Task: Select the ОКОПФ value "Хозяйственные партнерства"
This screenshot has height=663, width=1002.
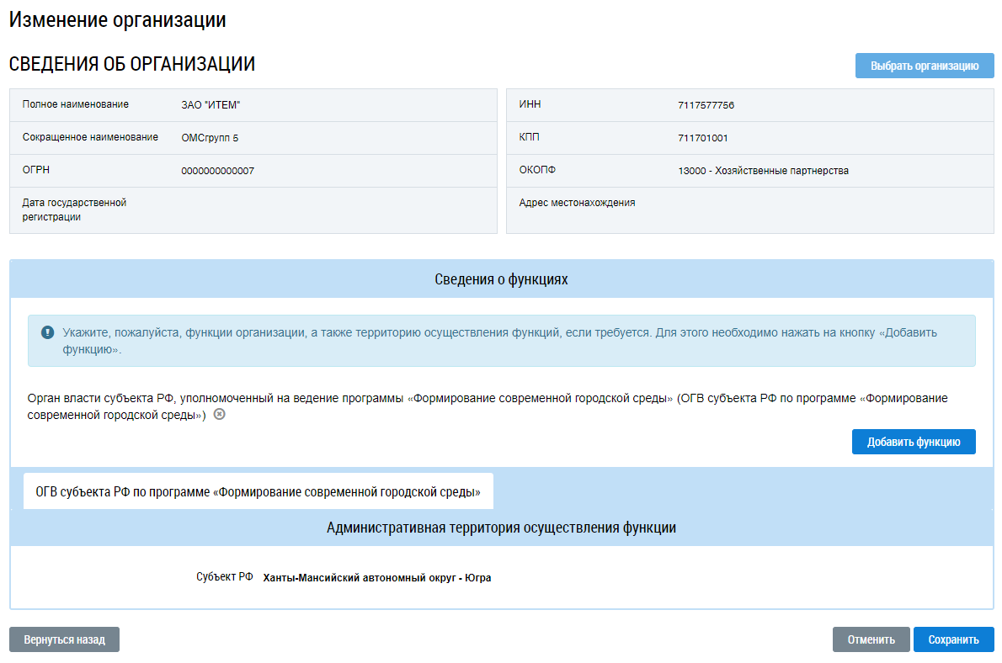Action: 763,171
